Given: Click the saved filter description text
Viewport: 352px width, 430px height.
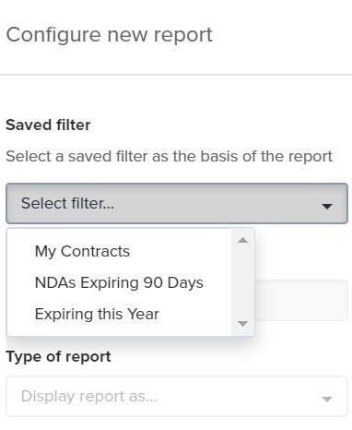Looking at the screenshot, I should 170,156.
